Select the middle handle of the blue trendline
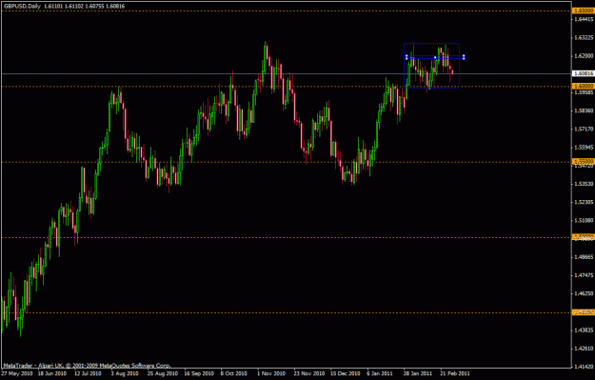 [x=435, y=57]
